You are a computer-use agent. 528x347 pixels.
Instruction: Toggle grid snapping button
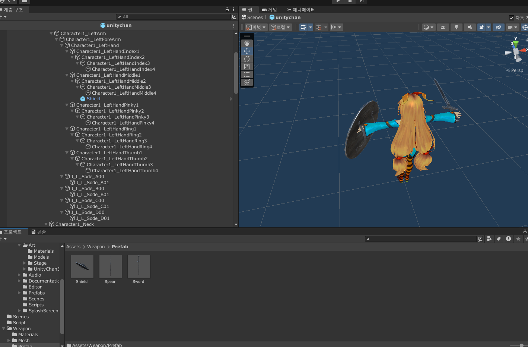coord(319,27)
